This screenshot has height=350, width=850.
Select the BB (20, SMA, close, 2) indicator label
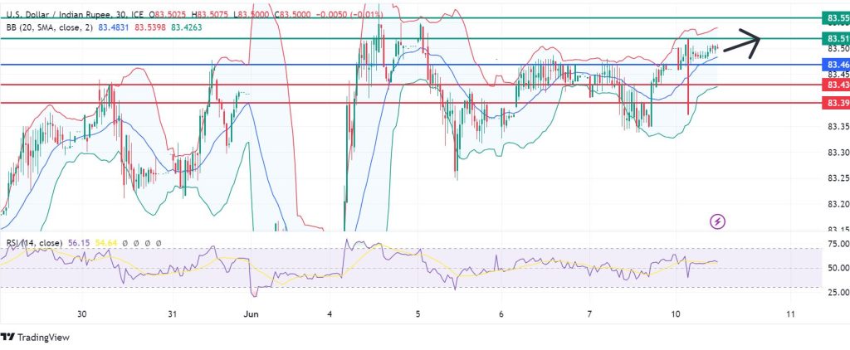[x=50, y=27]
